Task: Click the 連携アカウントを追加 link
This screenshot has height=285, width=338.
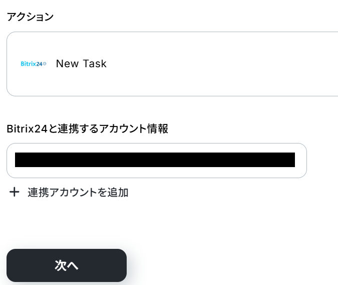Action: click(x=78, y=192)
